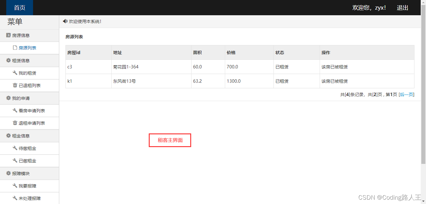
Task: Go to next page via 后一页
Action: pyautogui.click(x=406, y=95)
